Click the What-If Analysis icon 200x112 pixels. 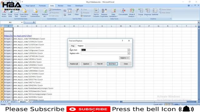132,13
